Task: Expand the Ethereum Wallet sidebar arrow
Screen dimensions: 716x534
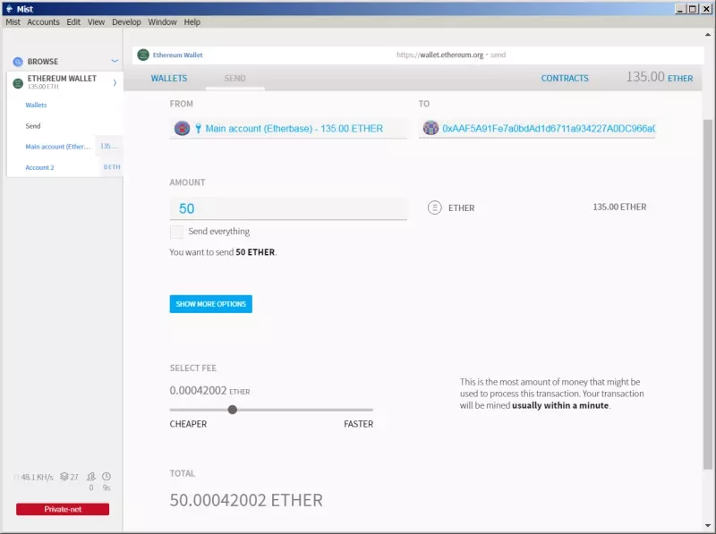Action: (x=115, y=82)
